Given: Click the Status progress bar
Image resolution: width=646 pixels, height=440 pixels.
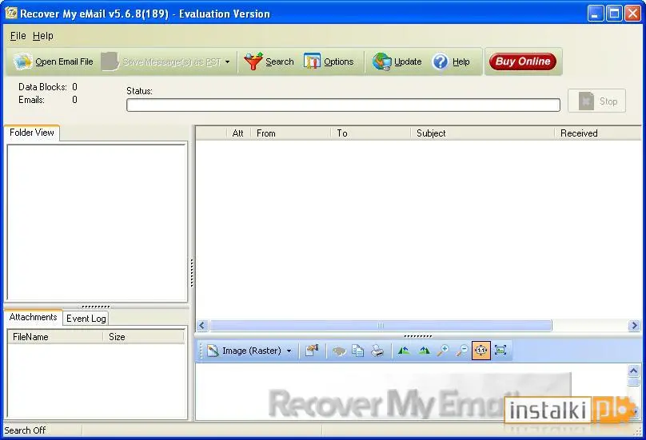Looking at the screenshot, I should [x=343, y=105].
